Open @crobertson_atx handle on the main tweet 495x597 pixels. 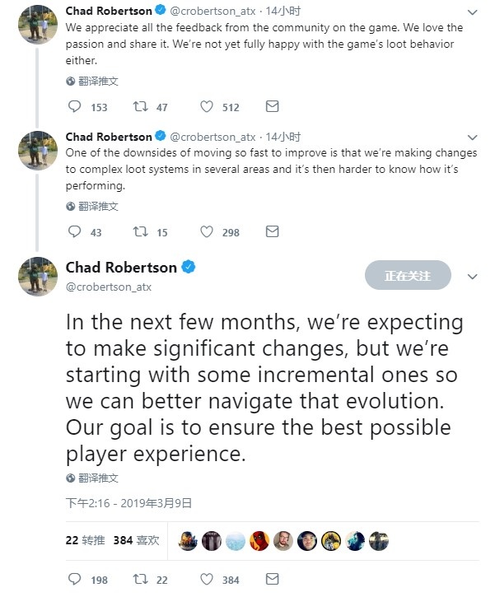pos(109,287)
